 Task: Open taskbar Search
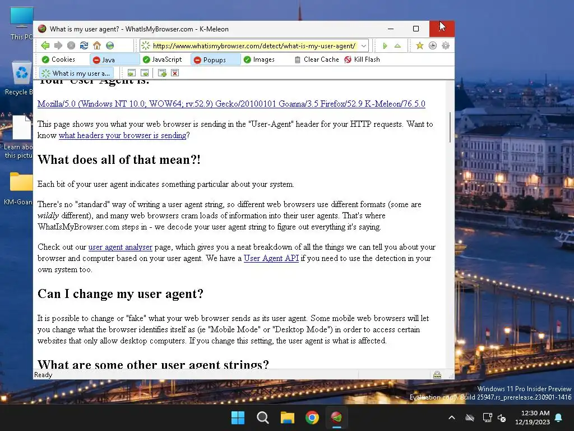tap(262, 418)
